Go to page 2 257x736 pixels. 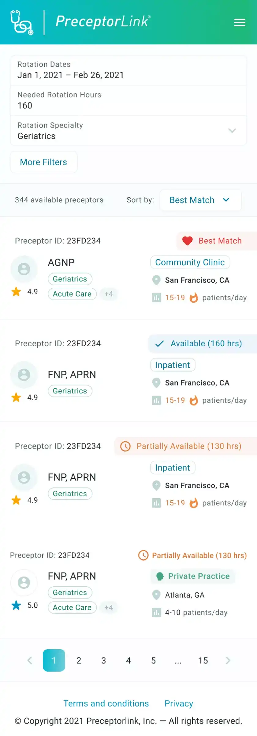point(79,660)
